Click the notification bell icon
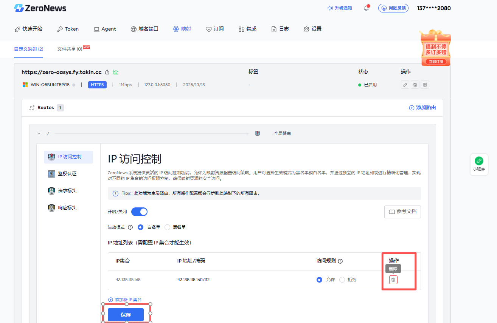The height and width of the screenshot is (323, 497). 366,8
